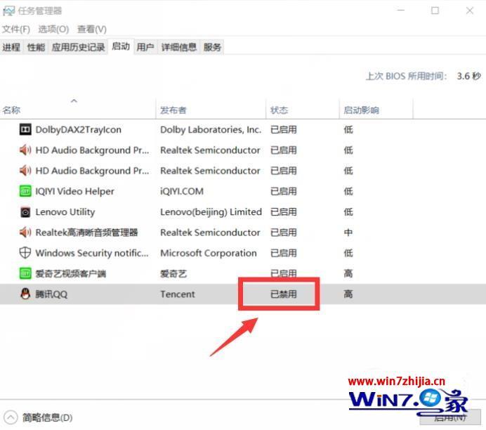The width and height of the screenshot is (486, 430).
Task: Click the 简略信息(D) link
Action: click(x=48, y=417)
